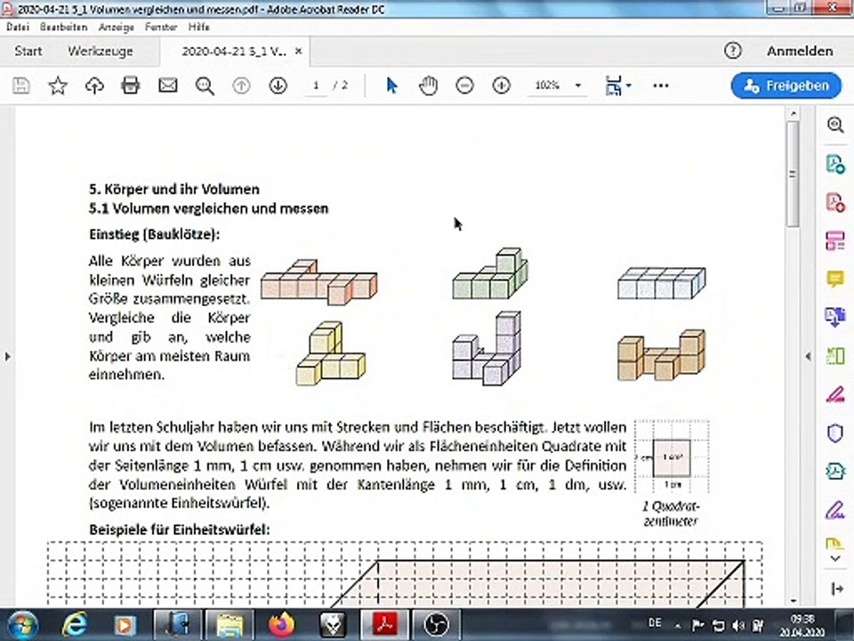Click the DE language indicator
854x641 pixels.
[655, 622]
